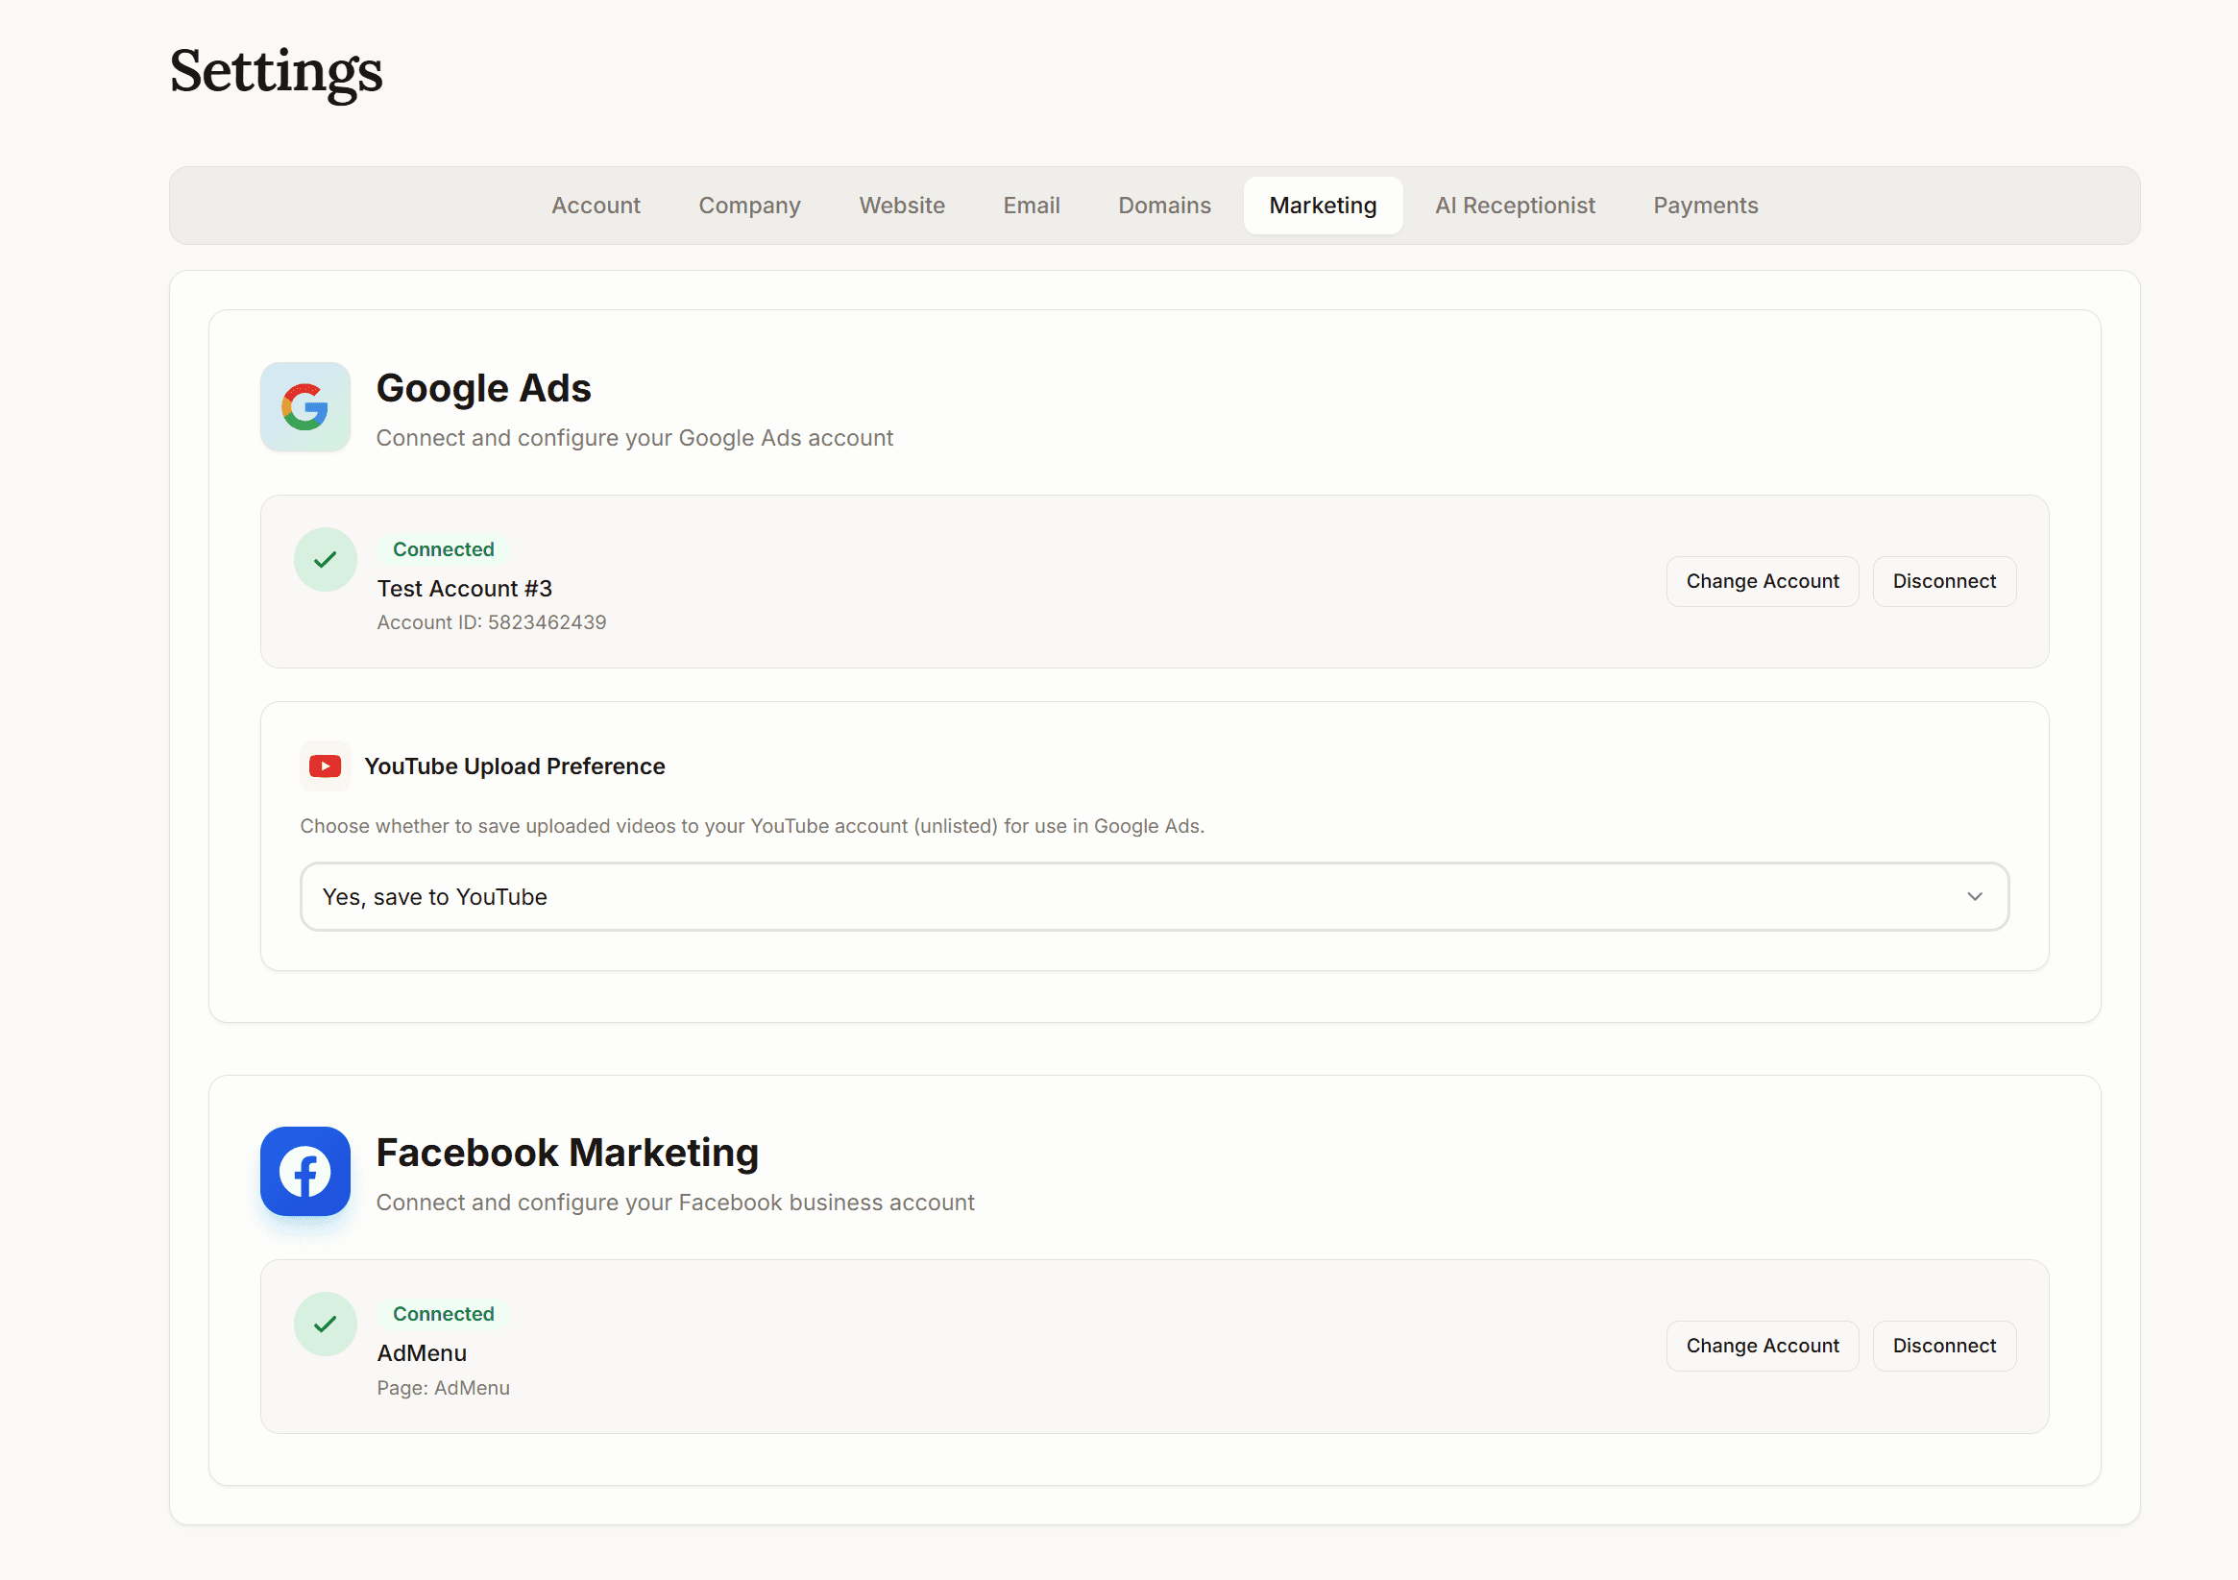The height and width of the screenshot is (1580, 2238).
Task: Click the 'Google Ads' heading
Action: pyautogui.click(x=483, y=388)
